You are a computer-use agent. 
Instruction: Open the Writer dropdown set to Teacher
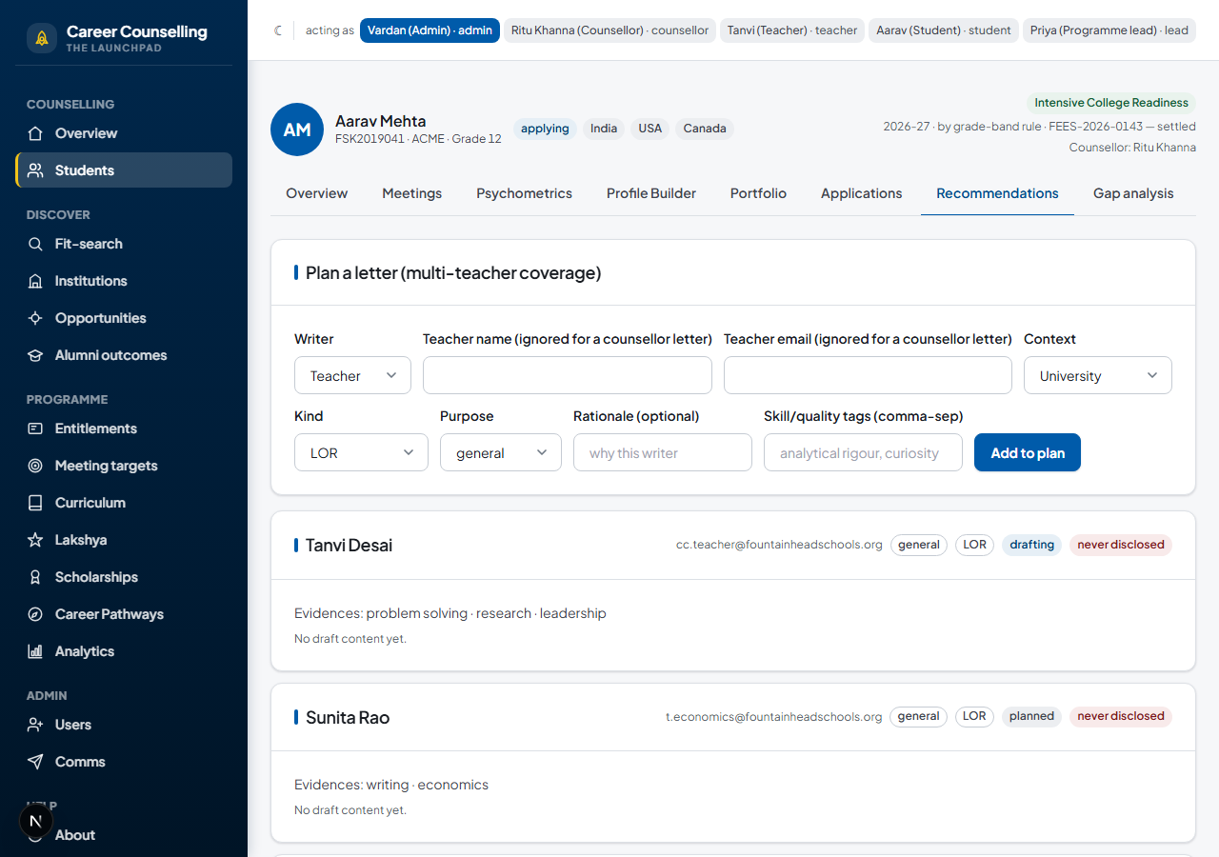(352, 375)
